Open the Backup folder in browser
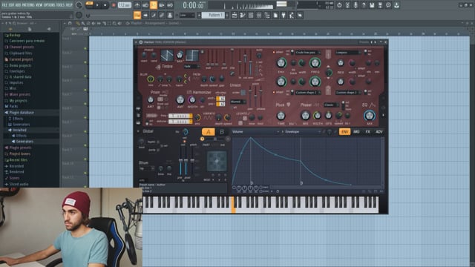The width and height of the screenshot is (475, 267). (15, 35)
